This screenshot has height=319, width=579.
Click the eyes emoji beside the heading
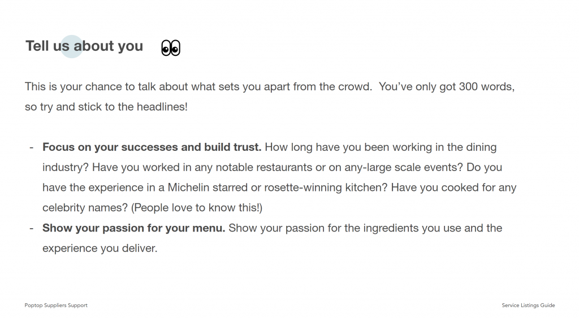170,48
